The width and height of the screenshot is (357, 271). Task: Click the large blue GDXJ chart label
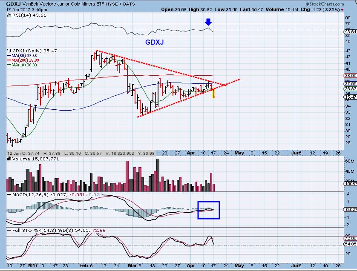[154, 42]
